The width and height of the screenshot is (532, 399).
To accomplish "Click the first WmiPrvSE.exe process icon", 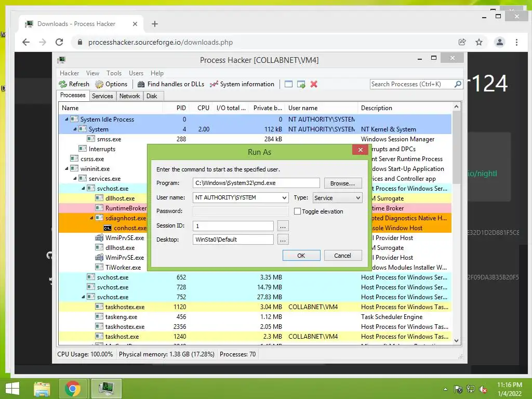I will click(x=99, y=238).
